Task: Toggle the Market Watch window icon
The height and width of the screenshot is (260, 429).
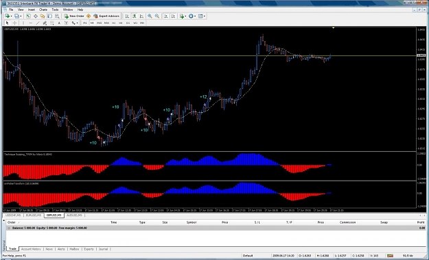Action: point(28,16)
